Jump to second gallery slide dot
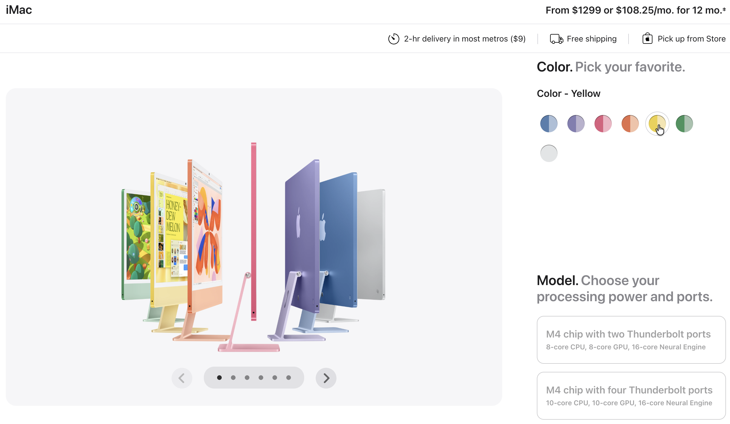The height and width of the screenshot is (424, 730). (233, 378)
